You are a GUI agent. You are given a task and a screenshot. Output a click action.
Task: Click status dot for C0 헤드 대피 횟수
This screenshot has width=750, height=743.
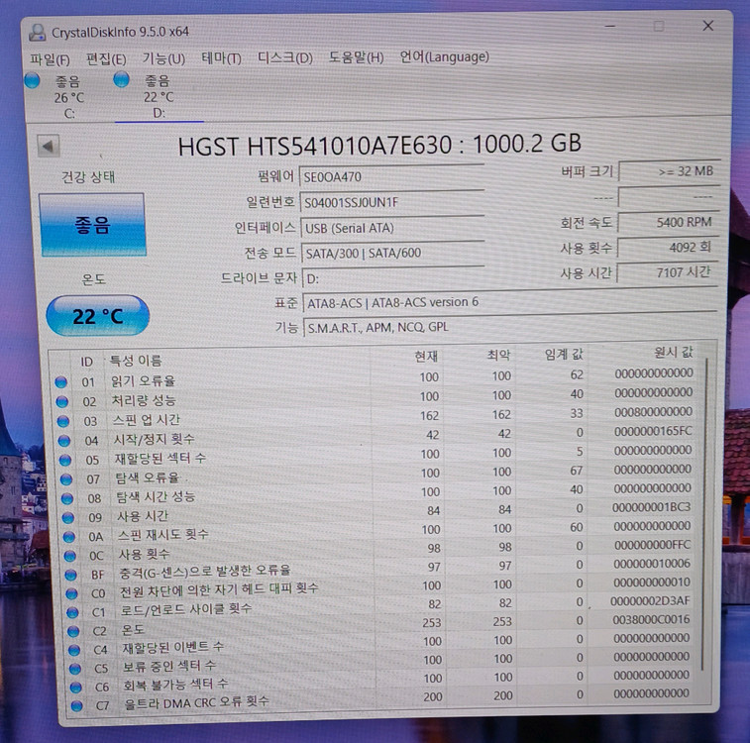[72, 593]
